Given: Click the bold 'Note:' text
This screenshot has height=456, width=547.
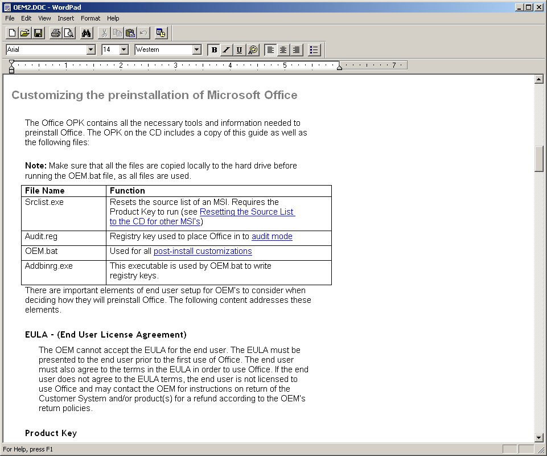Looking at the screenshot, I should click(x=36, y=165).
